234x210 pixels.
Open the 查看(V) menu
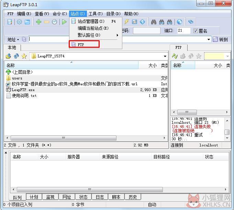tap(42, 14)
